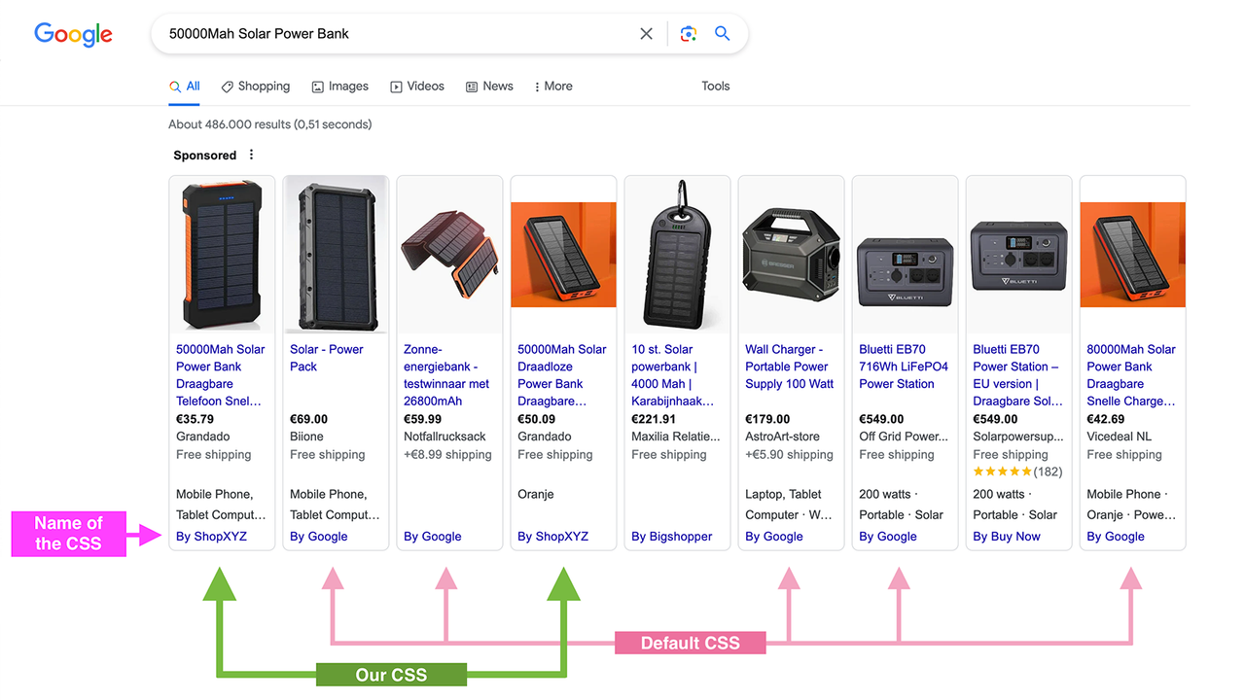Open '50000Mah Solar Draadloze Power Bank' link
The width and height of the screenshot is (1245, 700).
point(562,375)
